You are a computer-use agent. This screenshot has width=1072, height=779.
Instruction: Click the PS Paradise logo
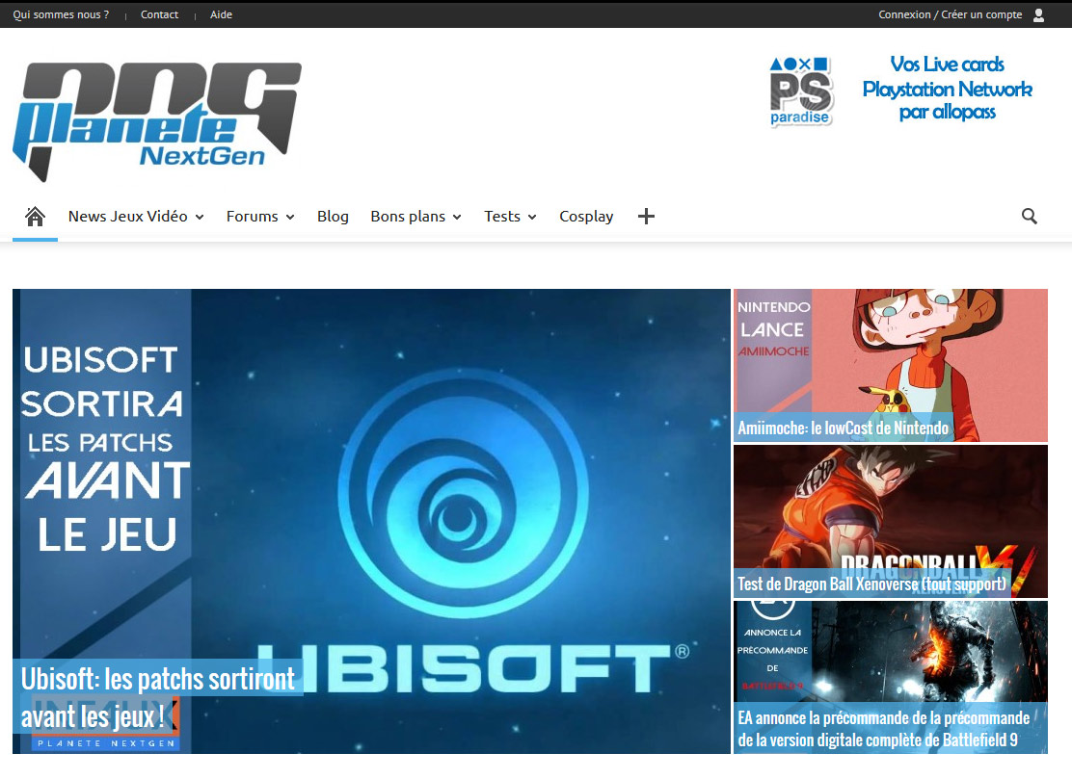click(800, 91)
